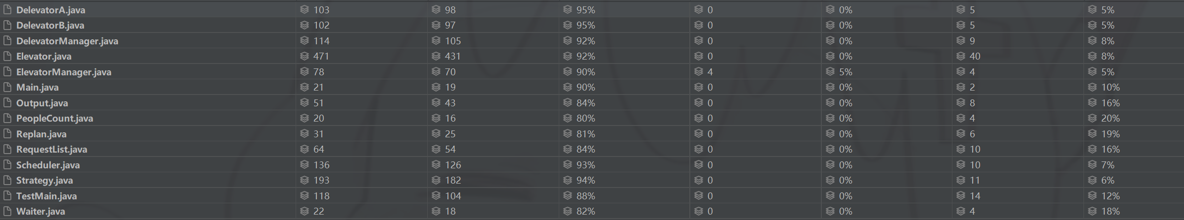
Task: Click the stack icon beside PeopleCount.java's 20%
Action: [1092, 118]
